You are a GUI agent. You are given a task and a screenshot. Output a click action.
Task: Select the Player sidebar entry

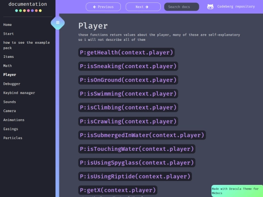click(x=10, y=75)
